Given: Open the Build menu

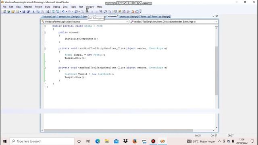Looking at the screenshot, I should click(48, 7).
